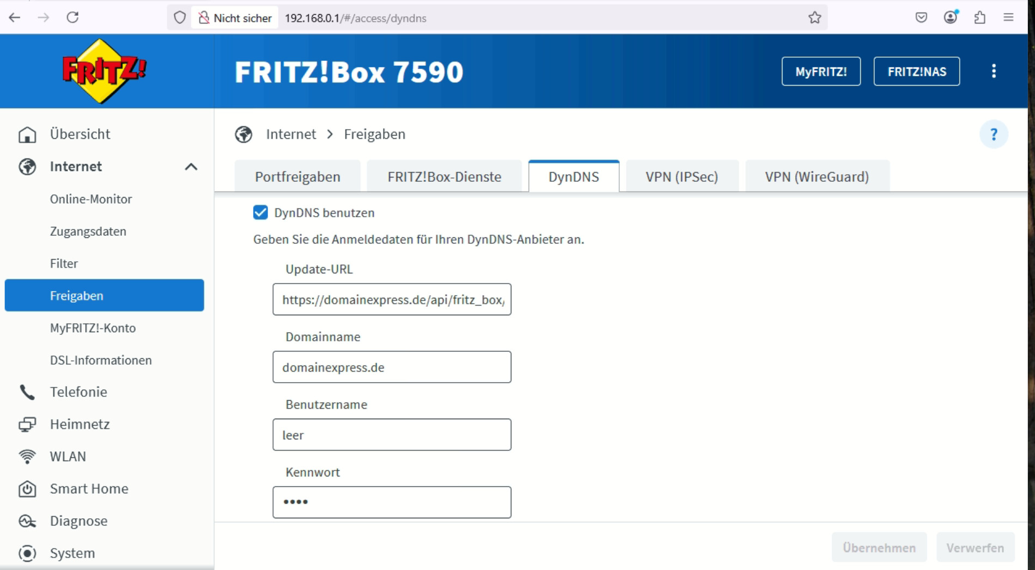
Task: Open Online-Monitor in the sidebar
Action: coord(91,199)
